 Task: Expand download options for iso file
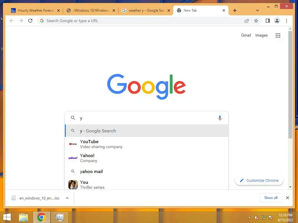click(x=67, y=198)
